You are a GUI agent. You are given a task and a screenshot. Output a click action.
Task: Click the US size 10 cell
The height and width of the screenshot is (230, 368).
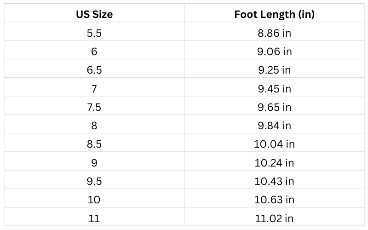[94, 200]
